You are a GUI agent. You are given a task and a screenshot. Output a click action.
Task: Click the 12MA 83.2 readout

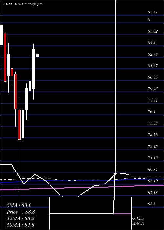coord(20,218)
